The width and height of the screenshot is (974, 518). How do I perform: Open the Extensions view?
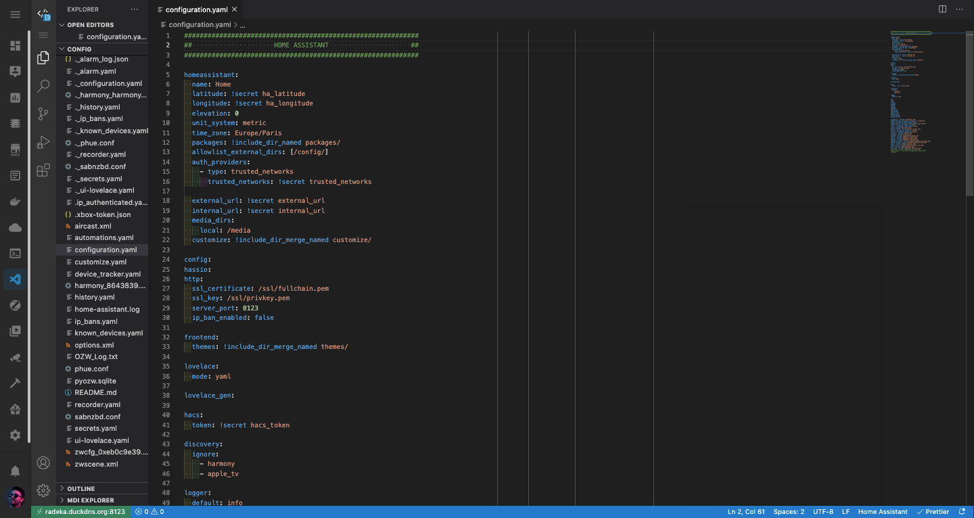click(x=43, y=170)
